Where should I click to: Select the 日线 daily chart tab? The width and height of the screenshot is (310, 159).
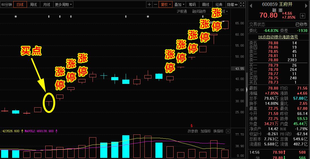pyautogui.click(x=20, y=5)
